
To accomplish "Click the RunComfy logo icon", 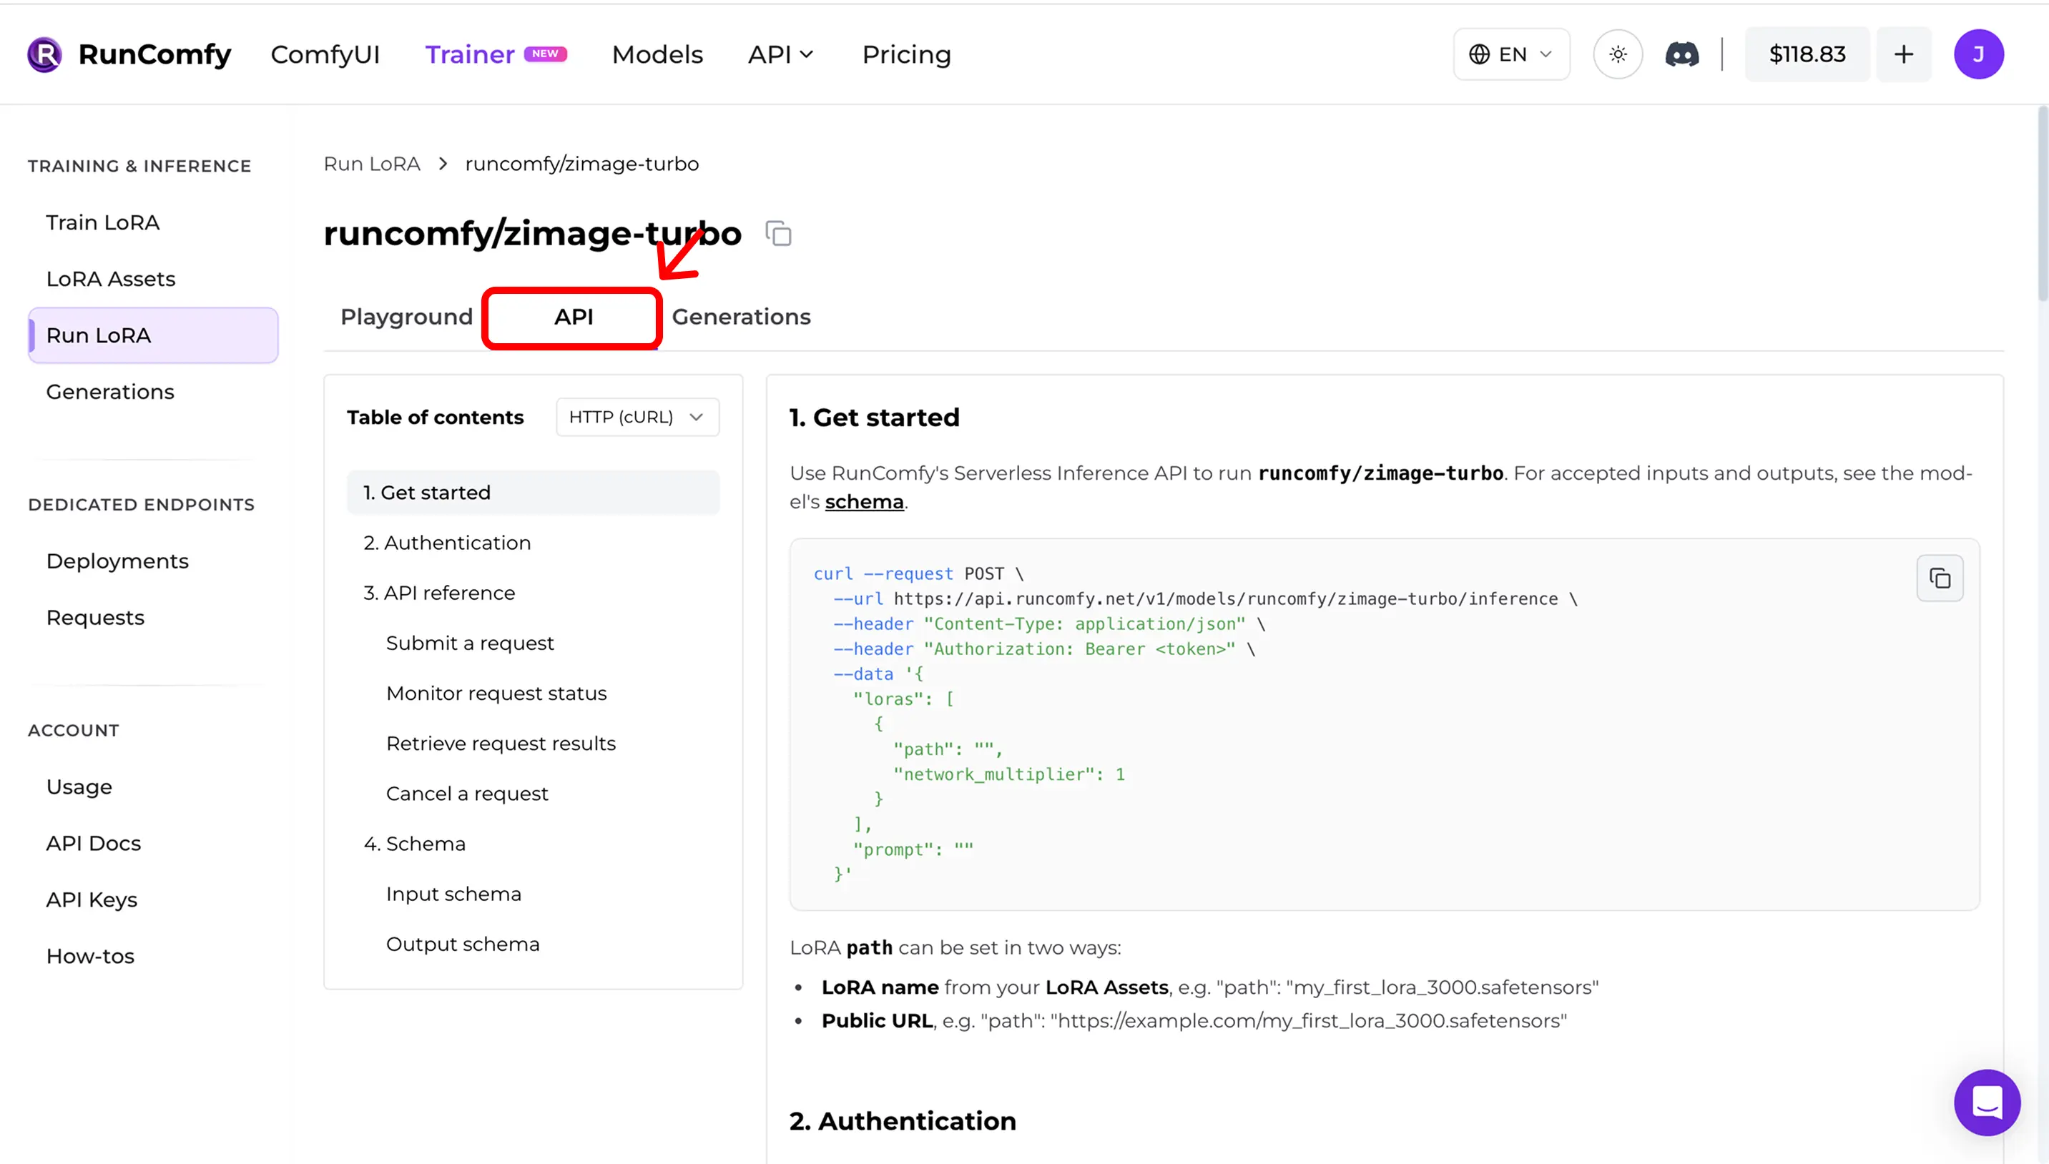I will (x=44, y=54).
